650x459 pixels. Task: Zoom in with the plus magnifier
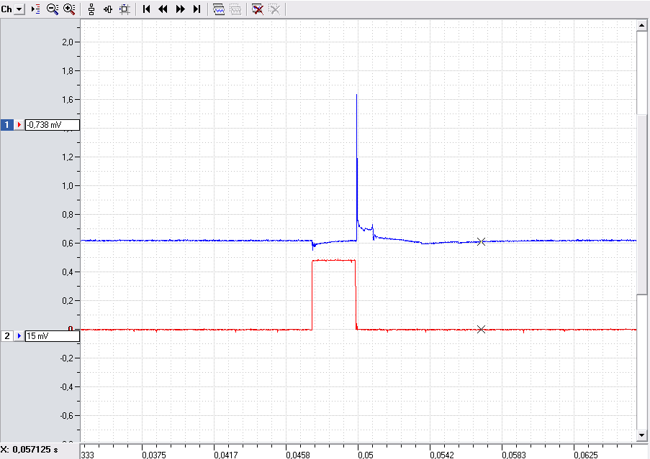[69, 9]
